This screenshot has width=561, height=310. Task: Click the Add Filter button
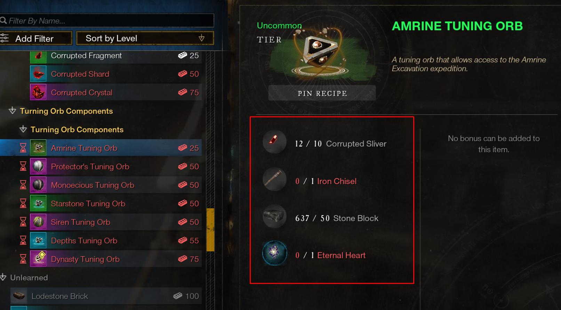click(x=36, y=38)
